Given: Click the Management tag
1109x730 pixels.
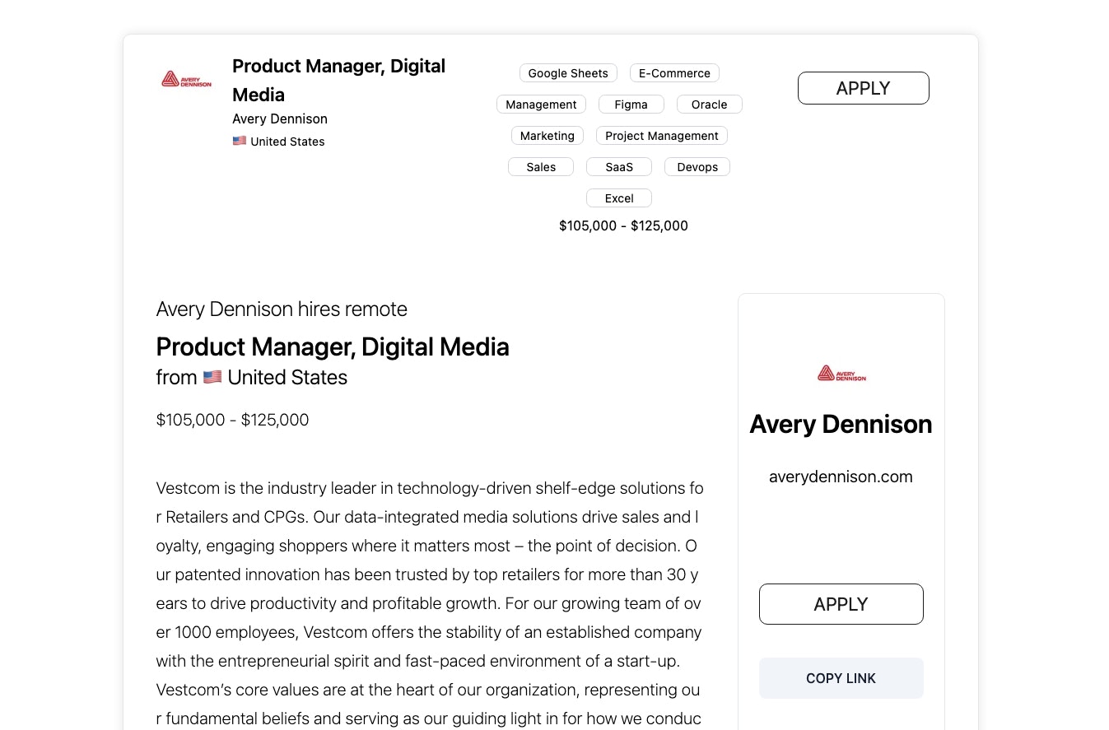Looking at the screenshot, I should pos(541,105).
